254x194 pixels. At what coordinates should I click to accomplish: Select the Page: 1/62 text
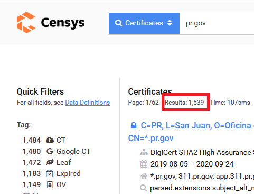(144, 103)
